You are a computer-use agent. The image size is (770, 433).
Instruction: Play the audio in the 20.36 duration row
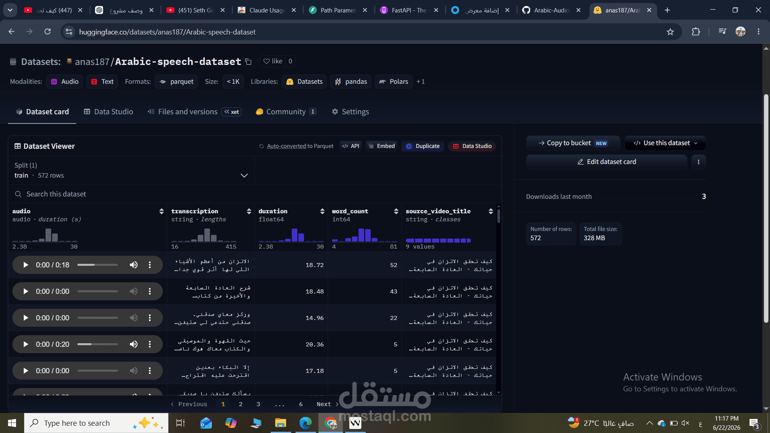[26, 344]
